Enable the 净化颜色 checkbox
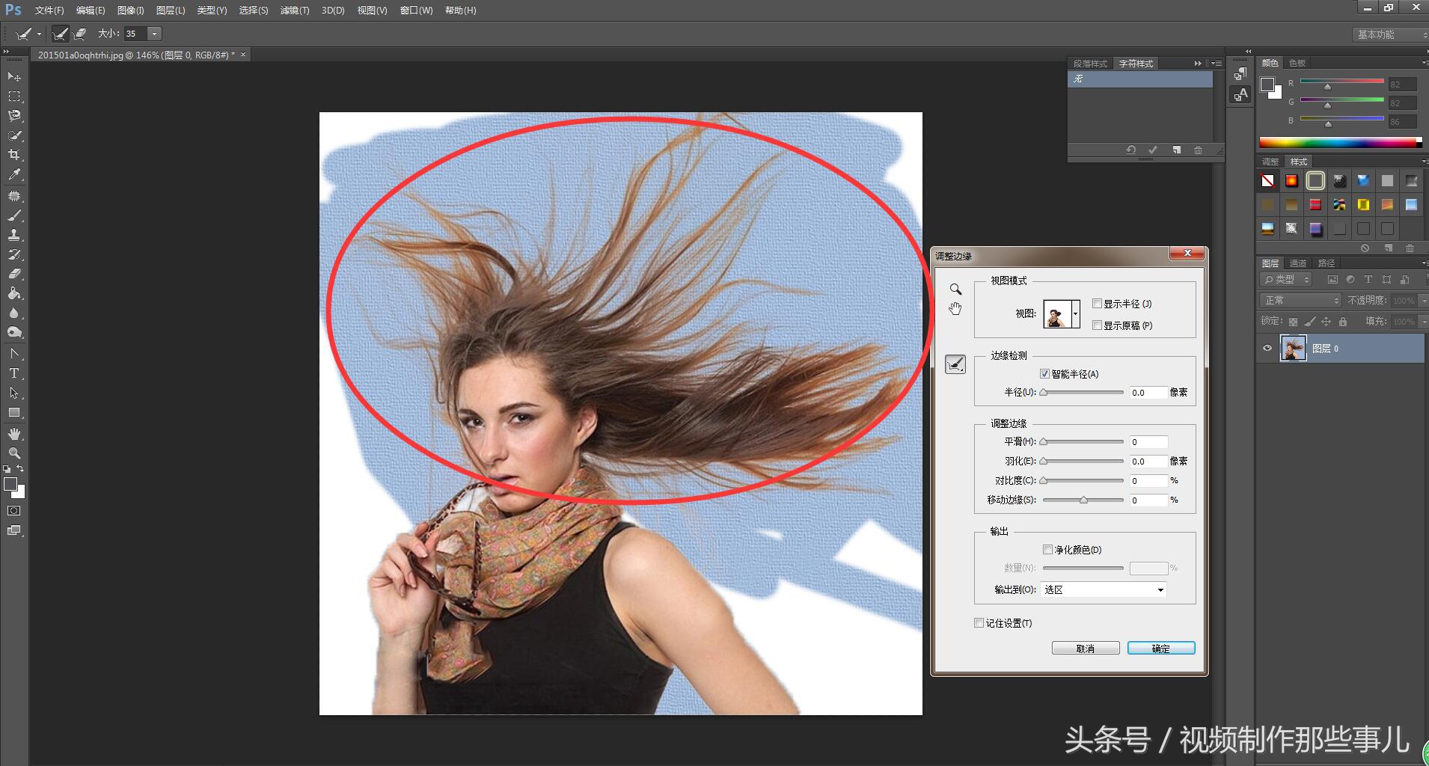Image resolution: width=1429 pixels, height=766 pixels. pyautogui.click(x=1047, y=550)
